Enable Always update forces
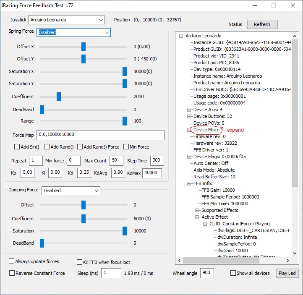This screenshot has width=303, height=295. (12, 261)
